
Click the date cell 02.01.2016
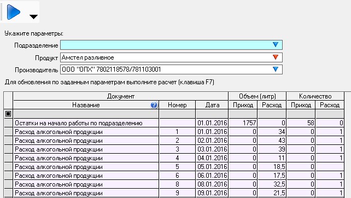point(212,141)
